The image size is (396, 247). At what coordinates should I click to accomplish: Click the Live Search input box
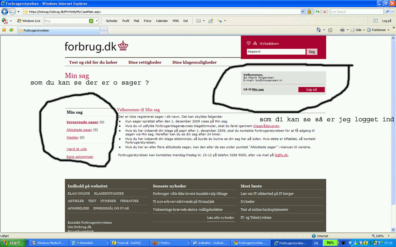(x=356, y=11)
